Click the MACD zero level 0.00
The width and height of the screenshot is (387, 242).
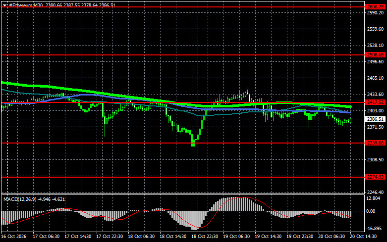pyautogui.click(x=371, y=211)
